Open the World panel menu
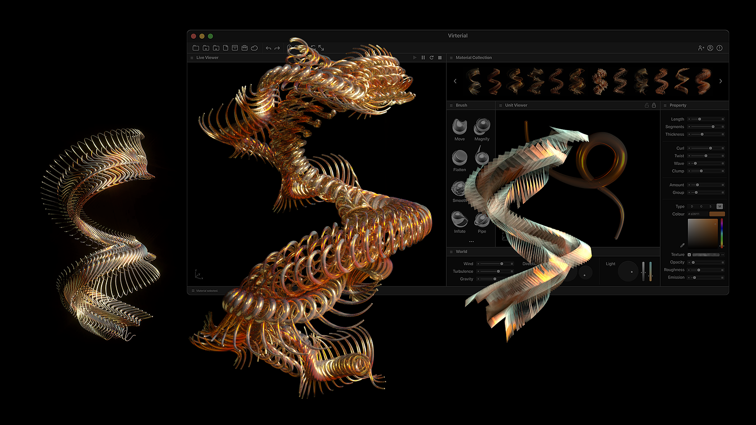Image resolution: width=756 pixels, height=425 pixels. pyautogui.click(x=451, y=252)
